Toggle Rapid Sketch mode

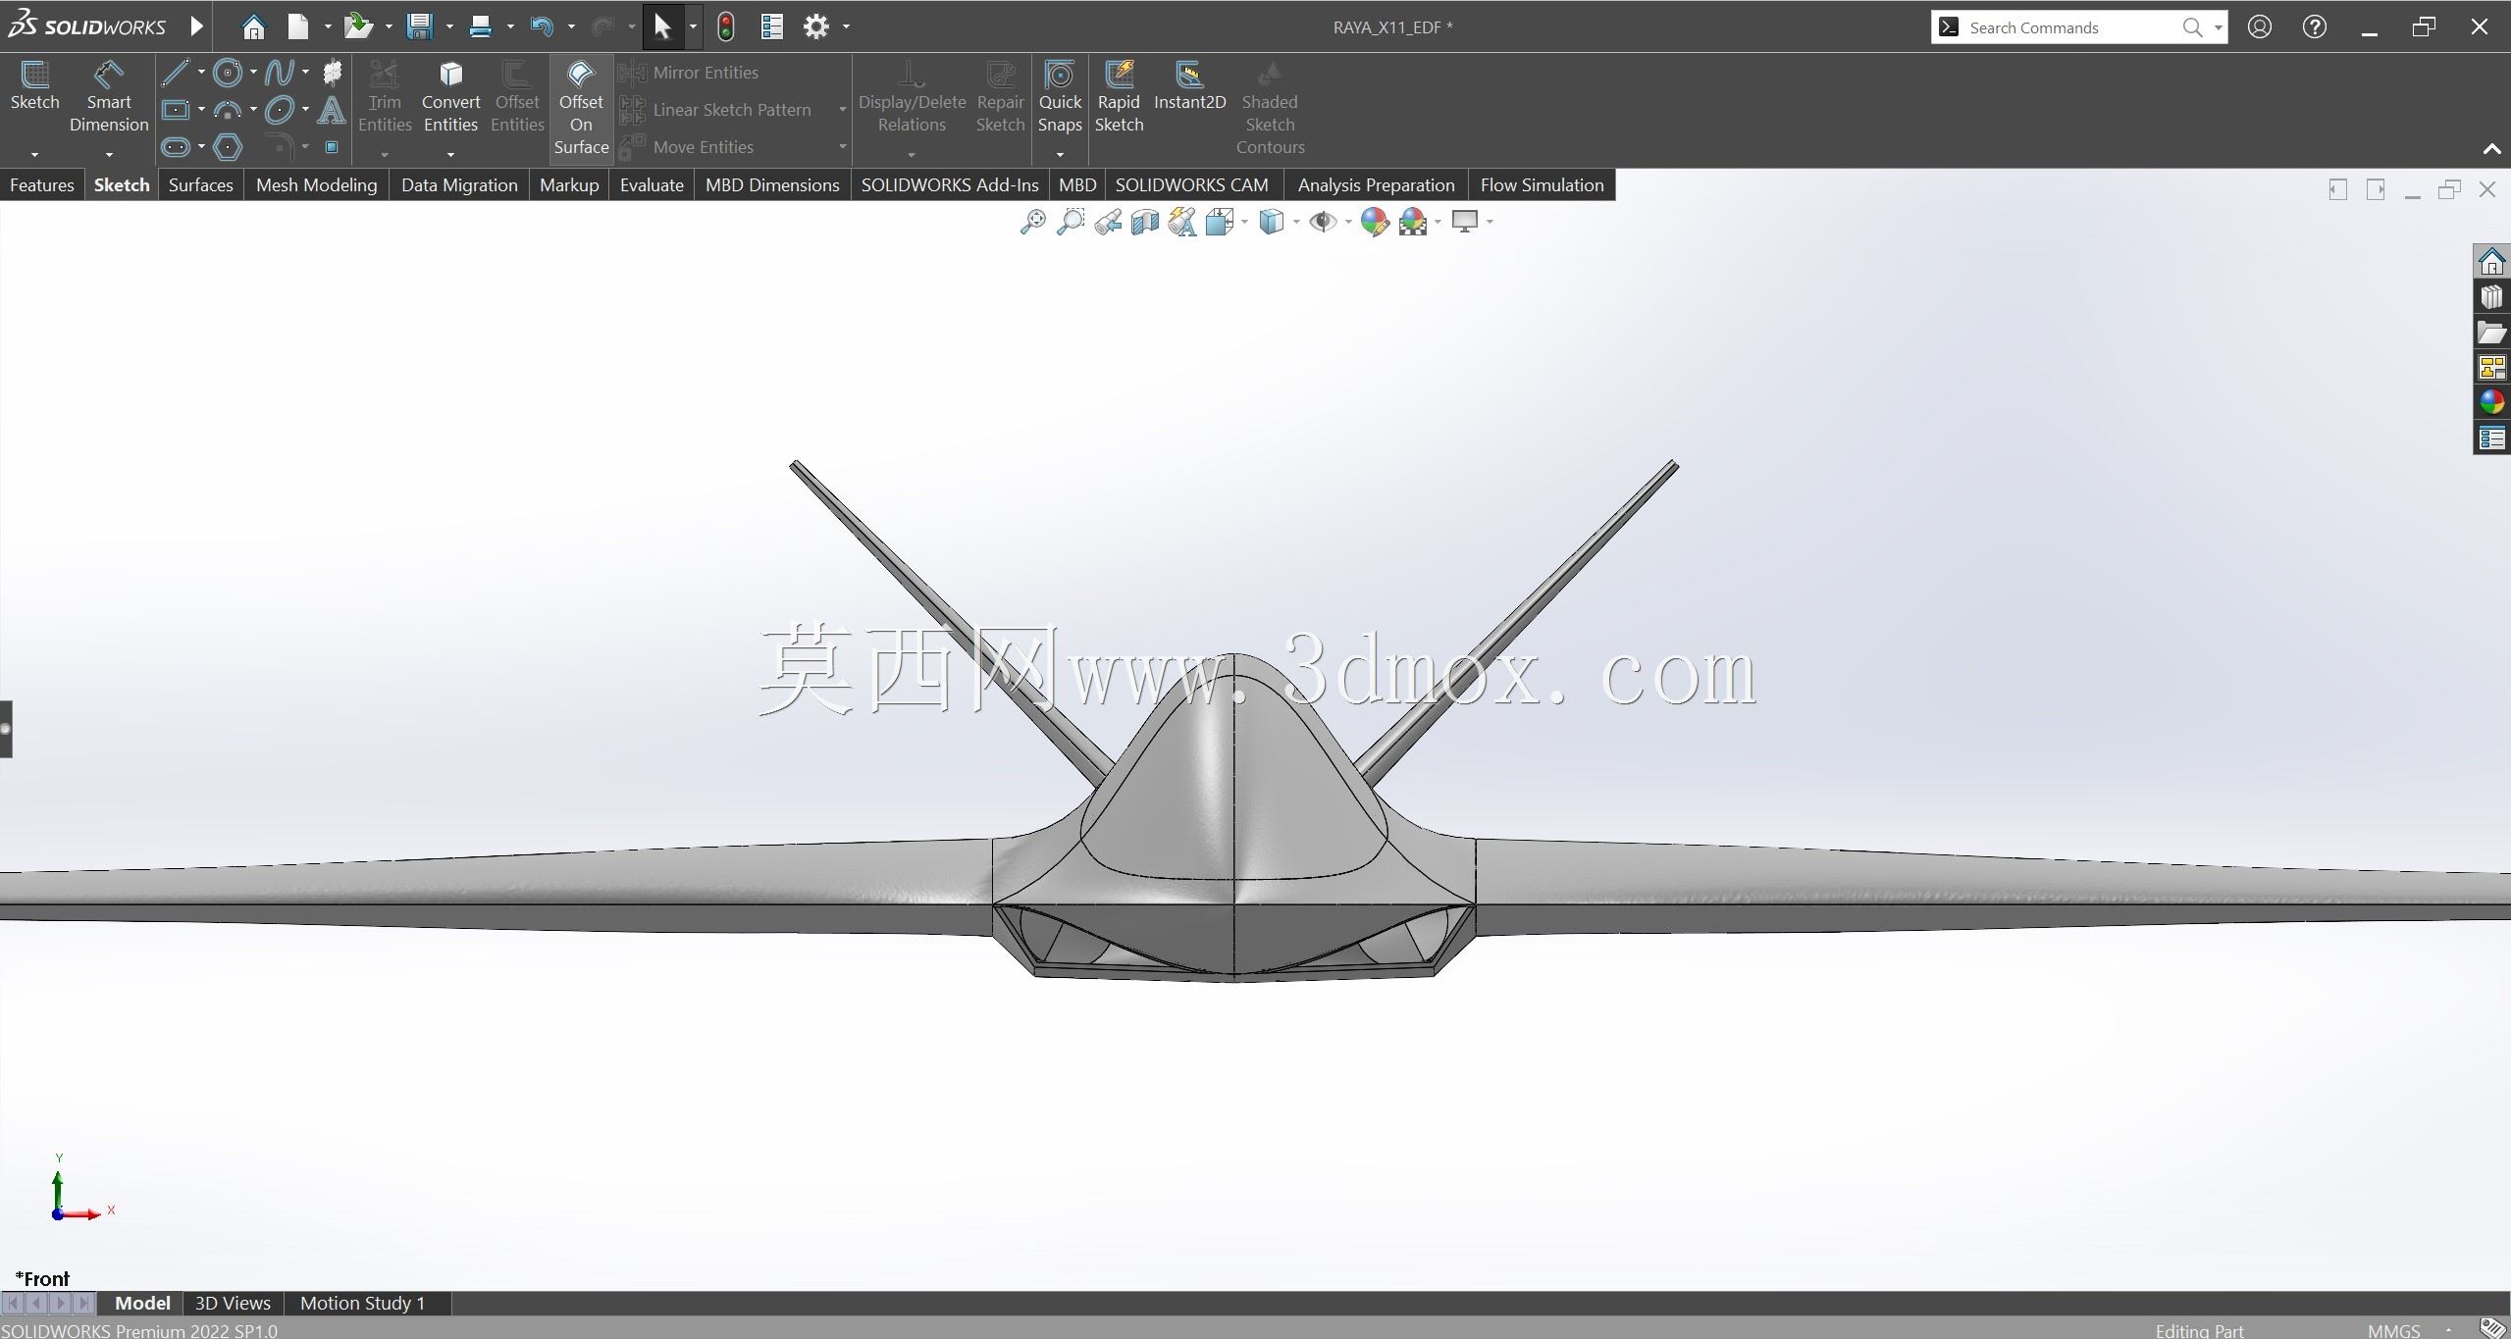(1119, 97)
